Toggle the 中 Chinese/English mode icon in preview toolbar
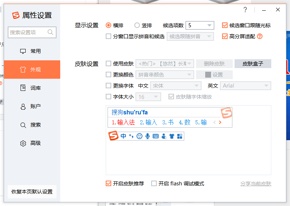The width and height of the screenshot is (290, 206). tap(123, 136)
